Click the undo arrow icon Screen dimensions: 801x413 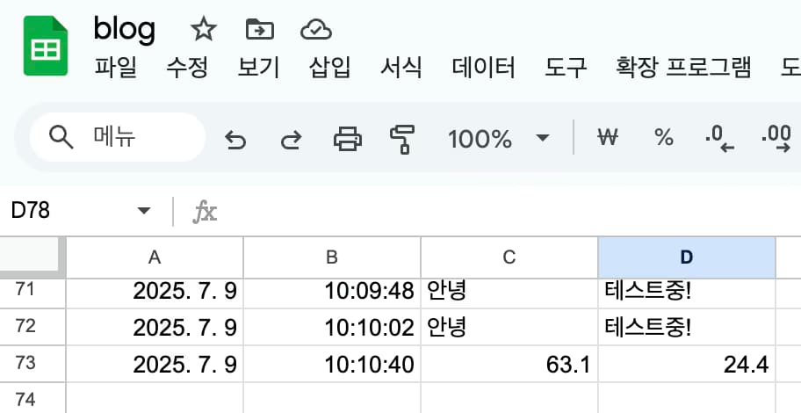[x=235, y=139]
